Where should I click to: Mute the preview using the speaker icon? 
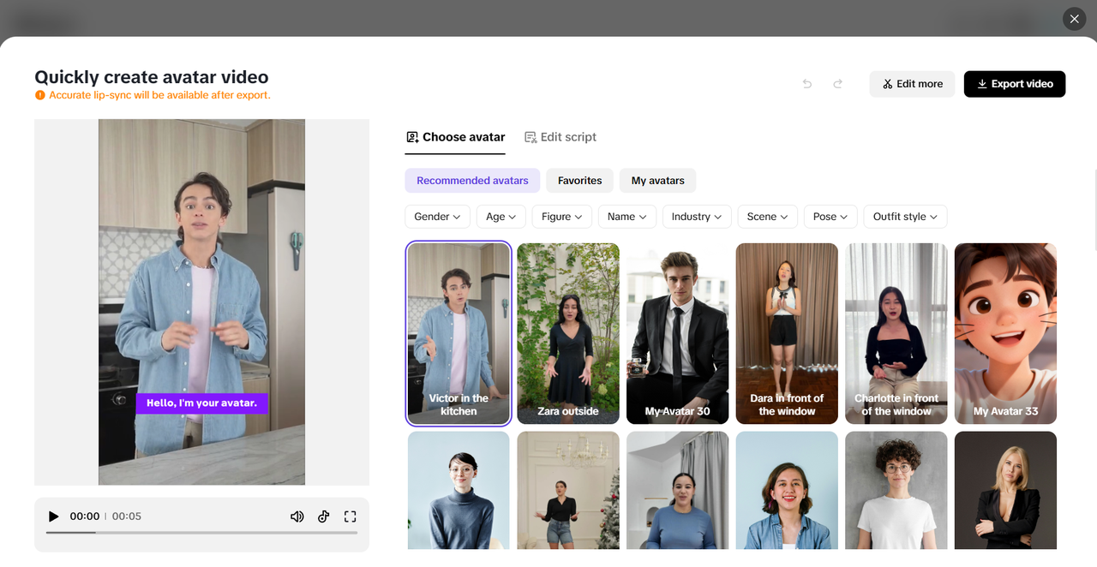click(297, 516)
